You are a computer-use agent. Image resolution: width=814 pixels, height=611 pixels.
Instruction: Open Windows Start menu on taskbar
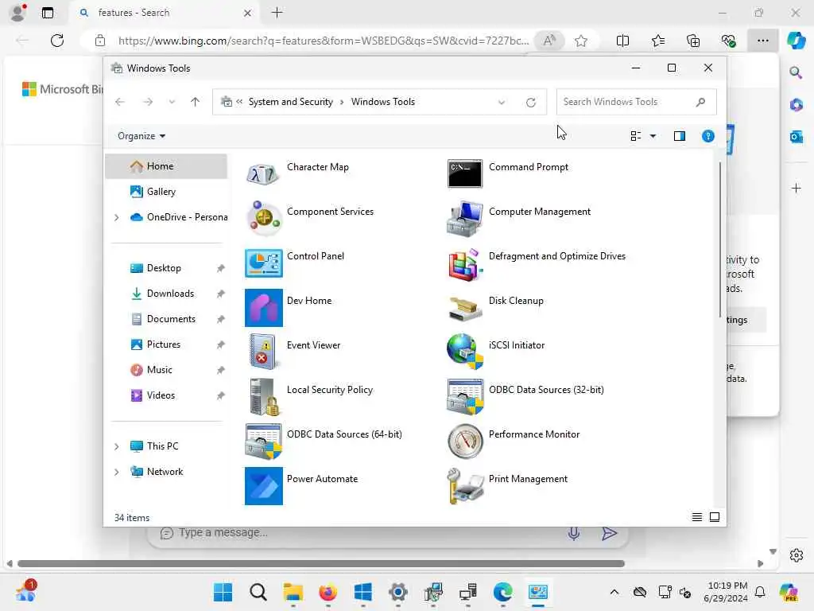coord(223,592)
